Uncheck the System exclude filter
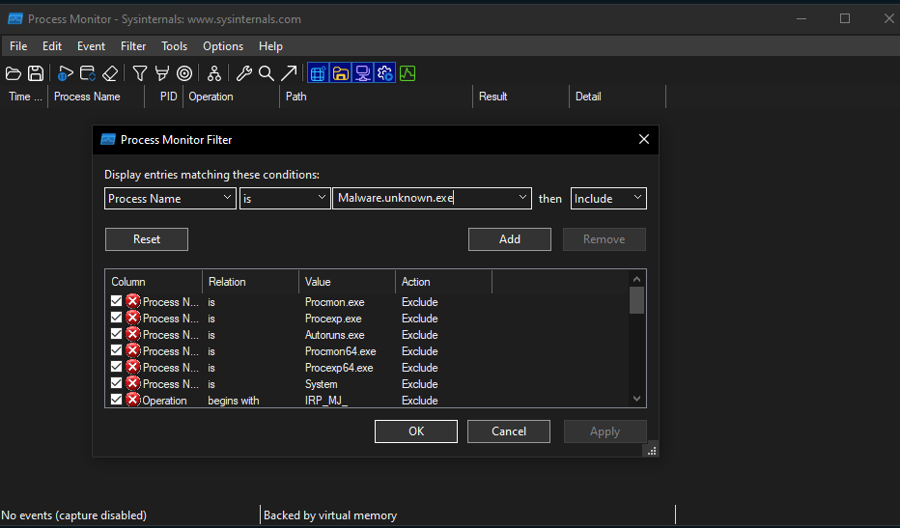The height and width of the screenshot is (528, 900). point(117,383)
